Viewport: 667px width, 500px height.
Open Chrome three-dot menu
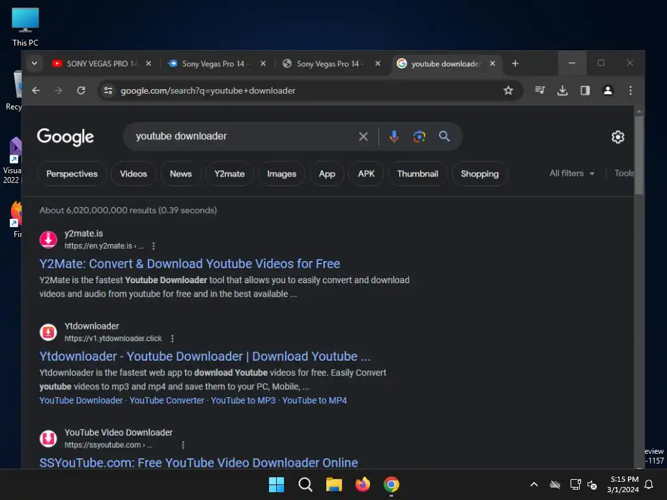point(631,90)
